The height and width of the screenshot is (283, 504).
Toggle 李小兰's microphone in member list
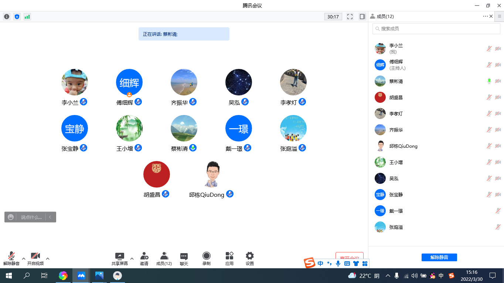click(x=489, y=49)
